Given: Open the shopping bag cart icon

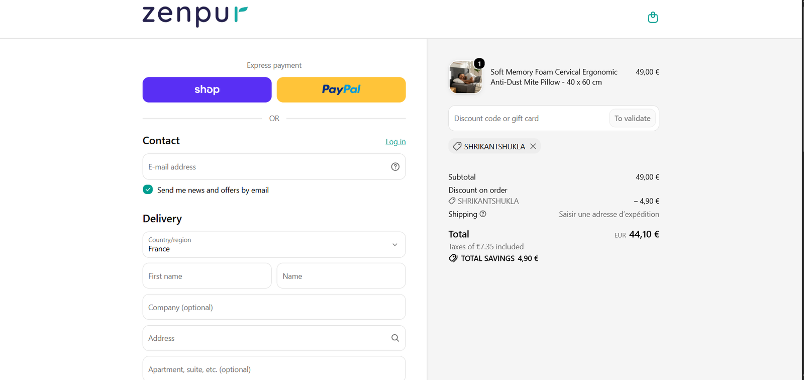Looking at the screenshot, I should 653,18.
